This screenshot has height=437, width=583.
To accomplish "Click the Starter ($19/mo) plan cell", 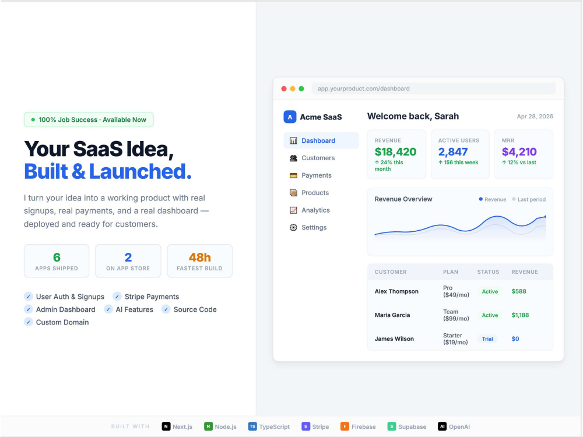I will coord(455,339).
